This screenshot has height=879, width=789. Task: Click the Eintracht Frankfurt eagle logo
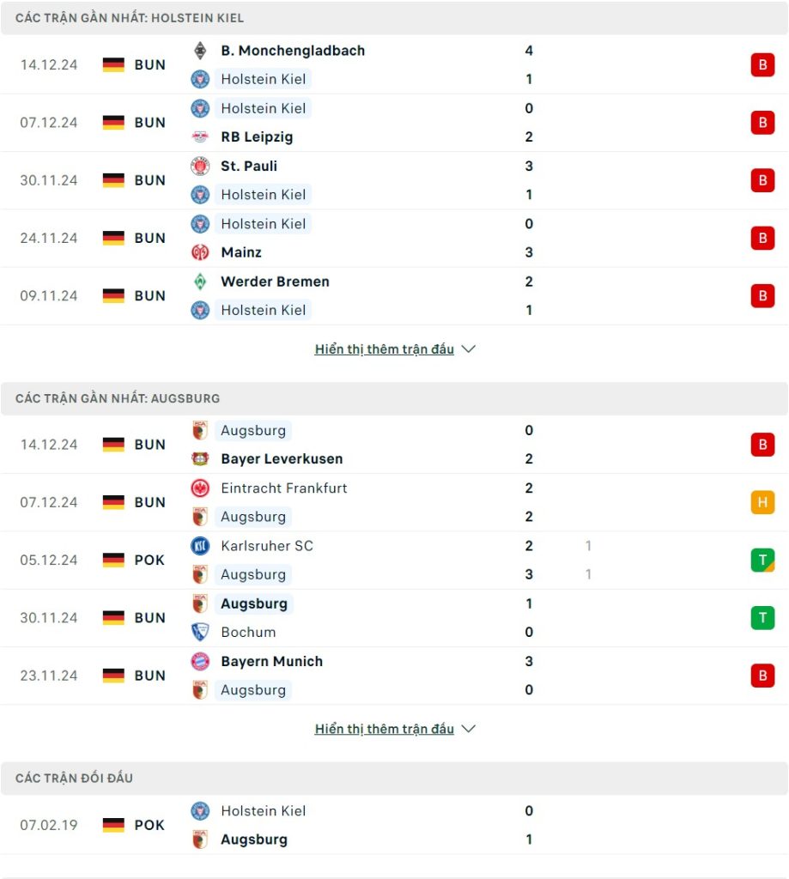tap(200, 488)
